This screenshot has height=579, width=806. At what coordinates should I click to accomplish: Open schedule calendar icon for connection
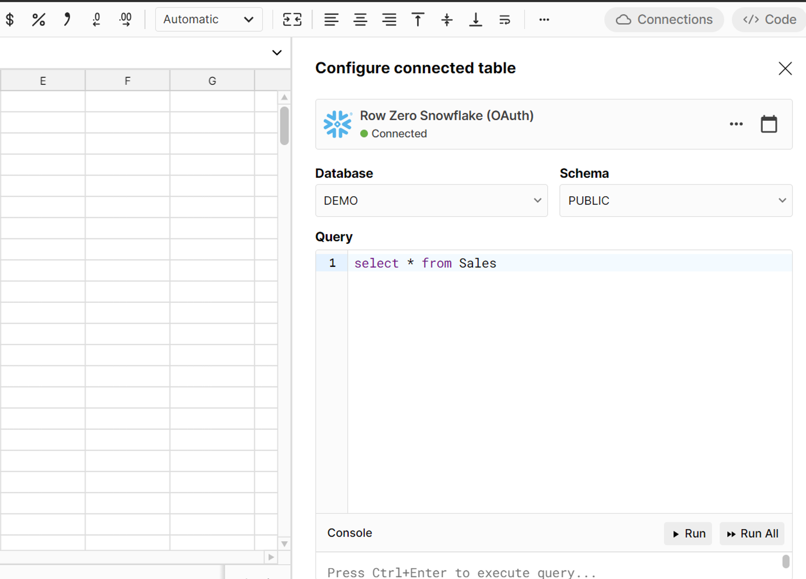[769, 124]
